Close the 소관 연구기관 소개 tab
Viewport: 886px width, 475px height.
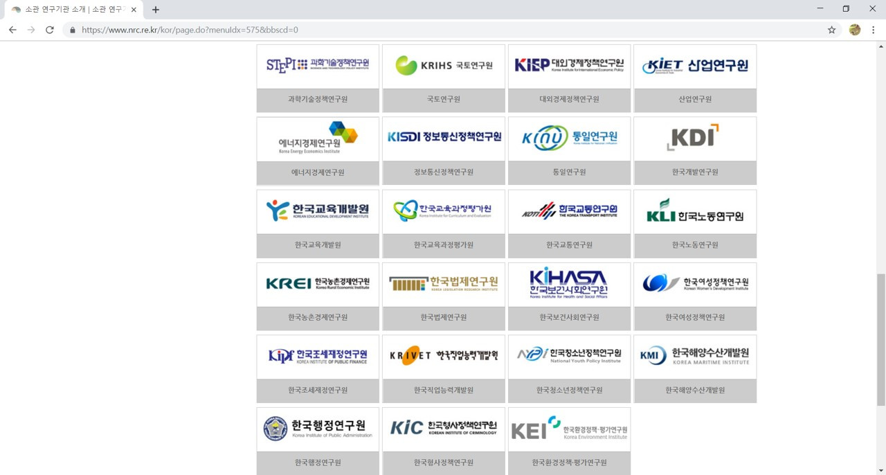(x=134, y=10)
